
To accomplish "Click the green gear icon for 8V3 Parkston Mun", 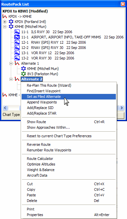I will pos(24,74).
